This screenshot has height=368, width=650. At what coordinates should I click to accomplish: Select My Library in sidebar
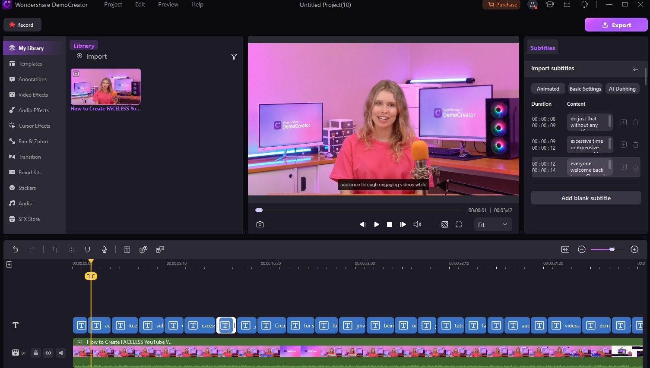(x=35, y=48)
